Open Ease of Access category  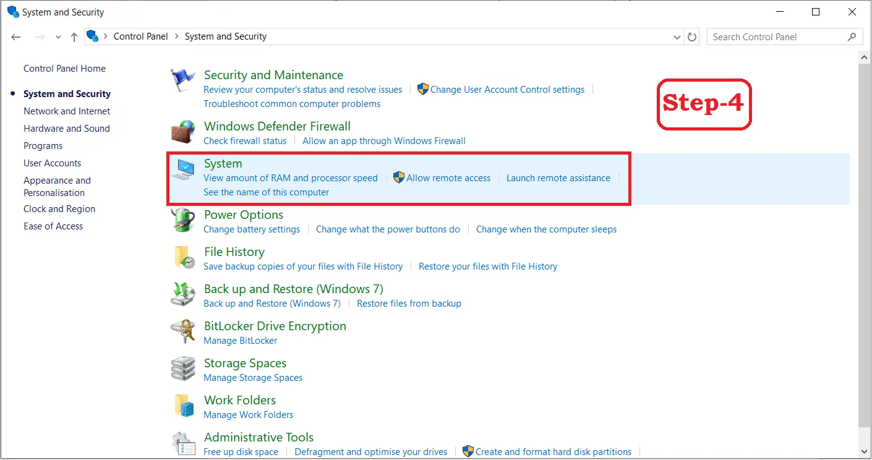(x=53, y=226)
